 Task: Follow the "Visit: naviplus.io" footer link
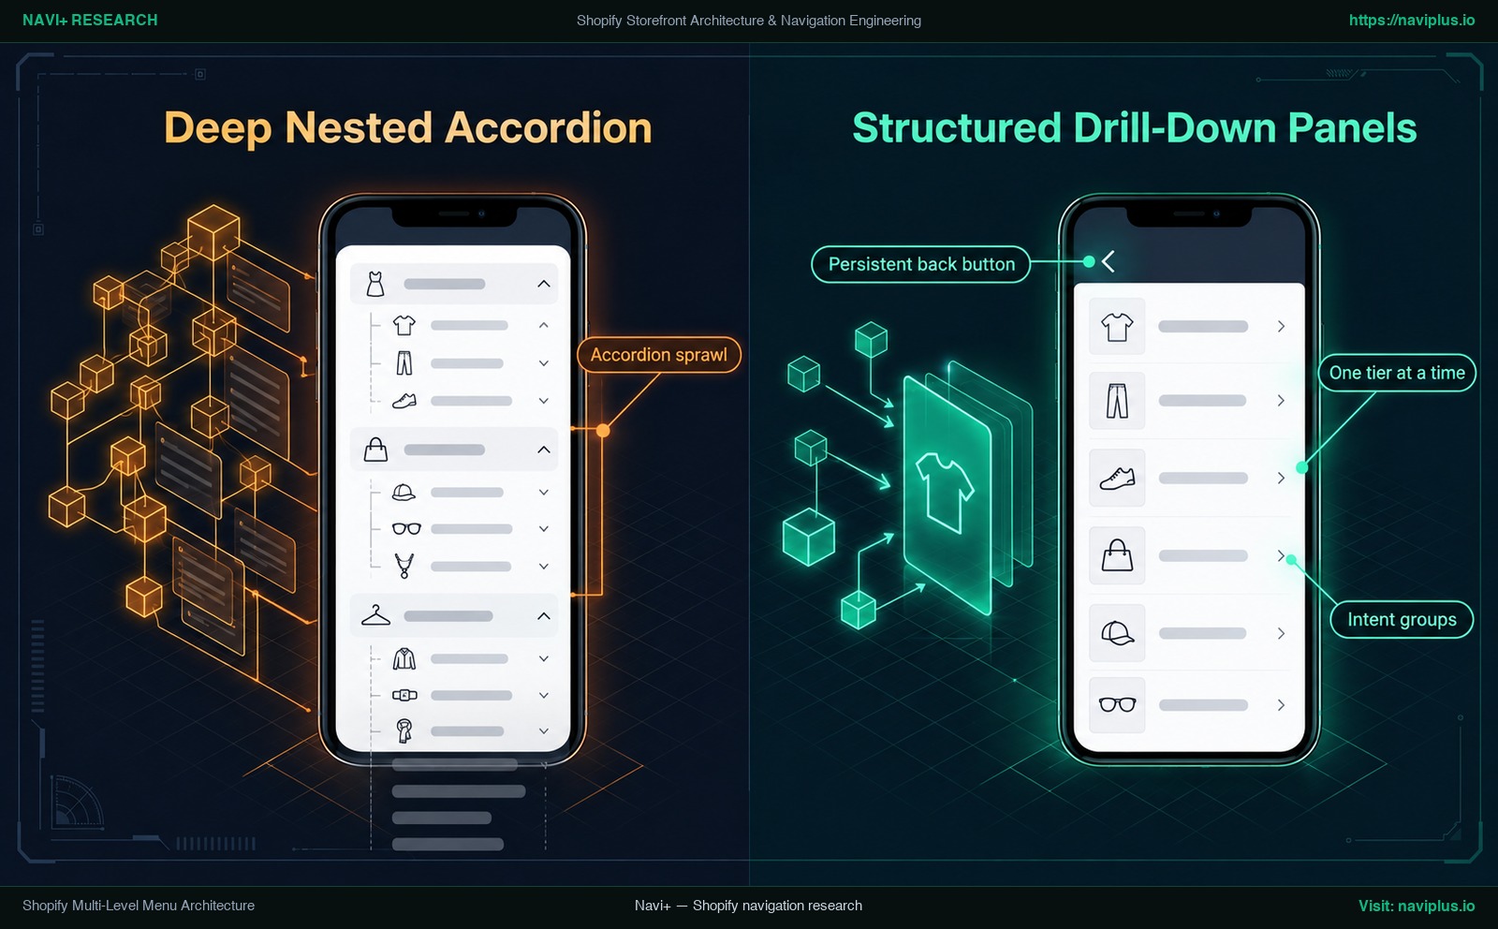(1417, 906)
